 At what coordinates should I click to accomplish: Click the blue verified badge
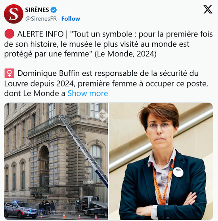pyautogui.click(x=54, y=10)
